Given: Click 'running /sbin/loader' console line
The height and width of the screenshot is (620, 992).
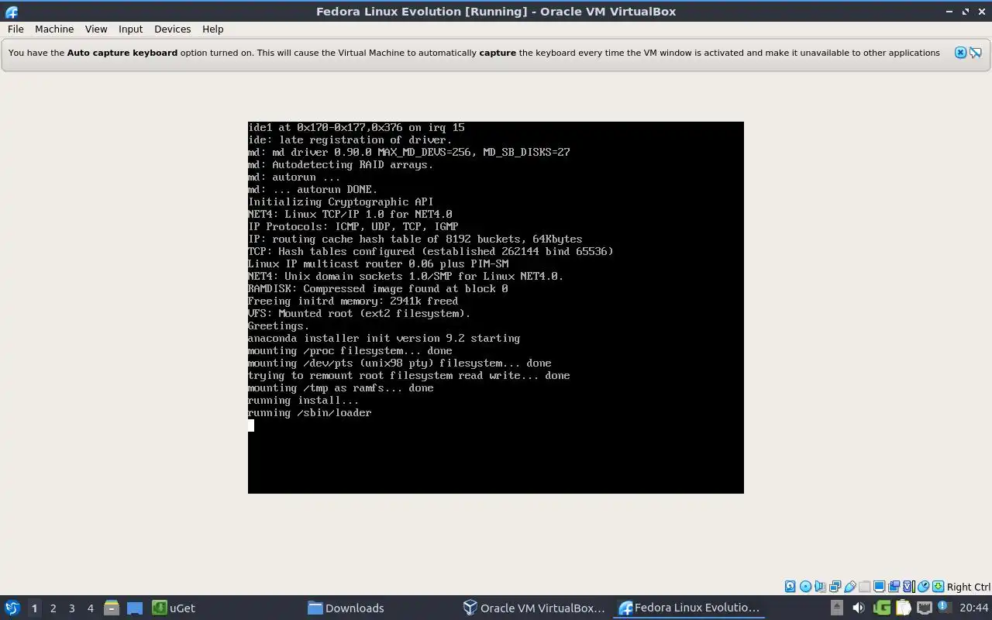Looking at the screenshot, I should point(310,412).
